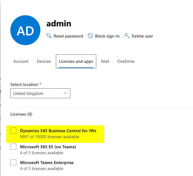Viewport: 193px width, 176px height.
Task: Select the Licenses and apps tab
Action: point(76,61)
